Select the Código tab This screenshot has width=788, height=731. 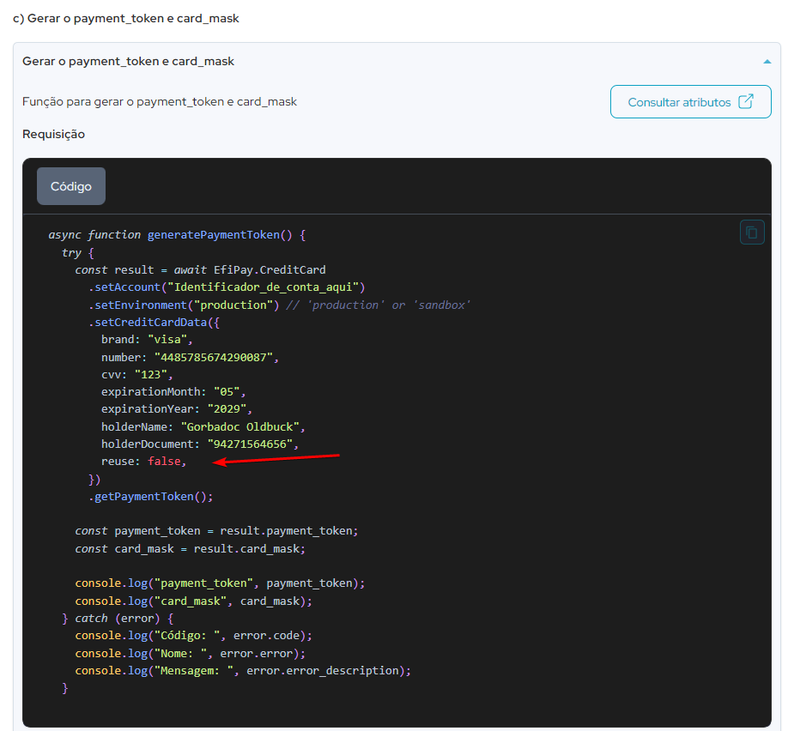click(71, 186)
